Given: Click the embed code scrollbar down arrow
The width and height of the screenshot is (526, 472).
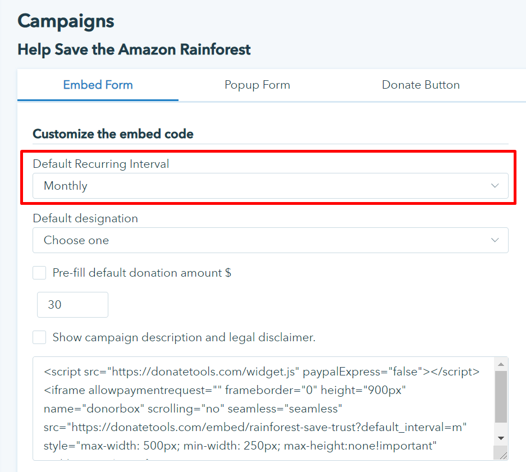Looking at the screenshot, I should pyautogui.click(x=501, y=438).
